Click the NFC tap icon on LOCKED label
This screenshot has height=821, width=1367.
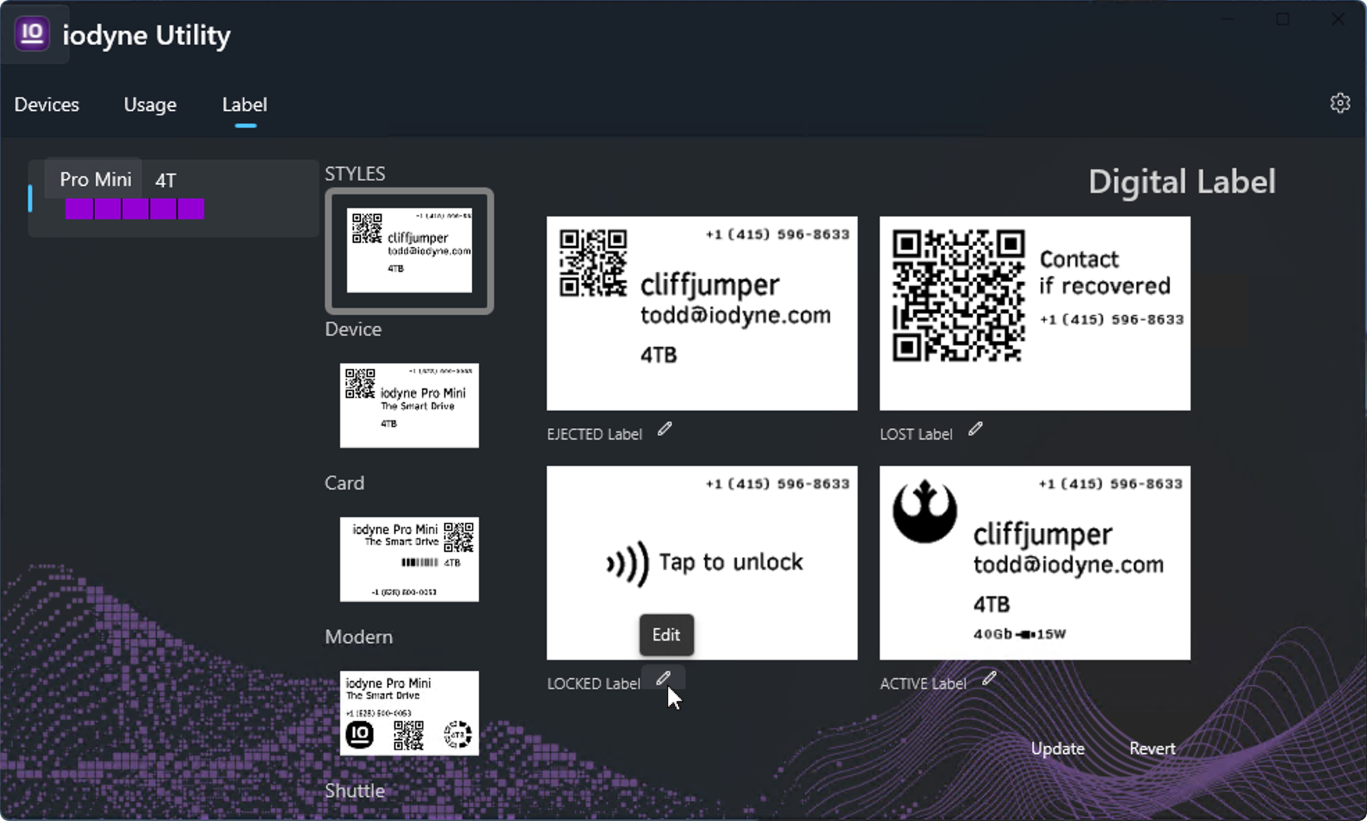tap(627, 564)
